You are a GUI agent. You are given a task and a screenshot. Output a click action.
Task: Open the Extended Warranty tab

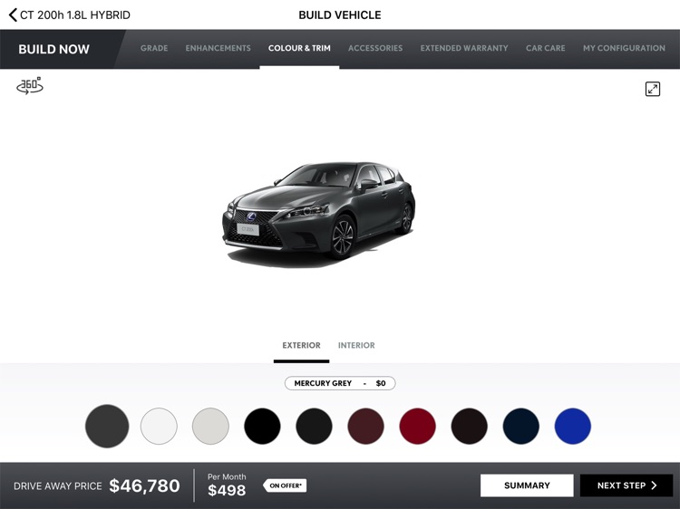click(464, 48)
